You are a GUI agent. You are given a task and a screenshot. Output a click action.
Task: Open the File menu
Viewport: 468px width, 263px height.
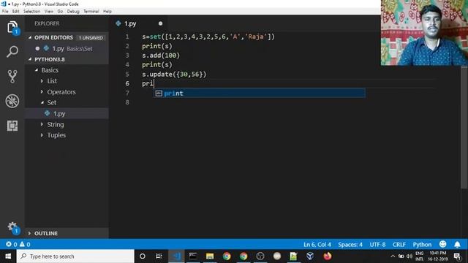click(5, 12)
